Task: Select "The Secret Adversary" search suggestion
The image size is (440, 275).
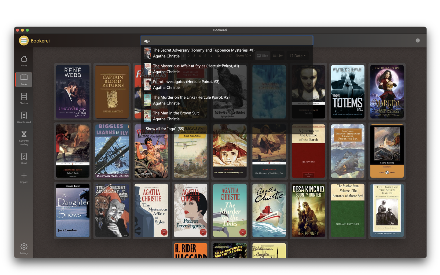Action: coord(227,53)
